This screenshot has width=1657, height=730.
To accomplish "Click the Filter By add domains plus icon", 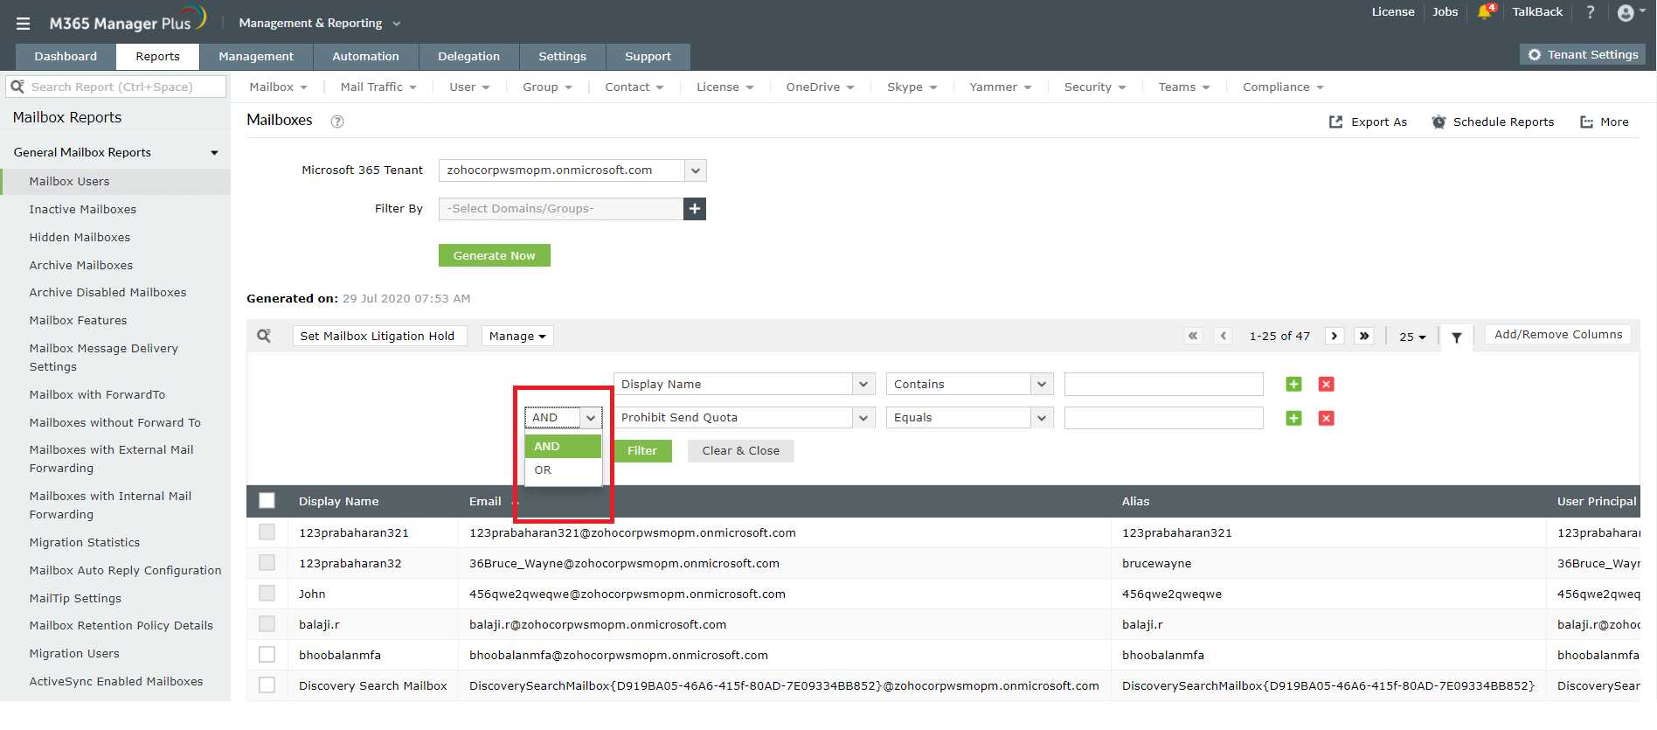I will (x=695, y=209).
